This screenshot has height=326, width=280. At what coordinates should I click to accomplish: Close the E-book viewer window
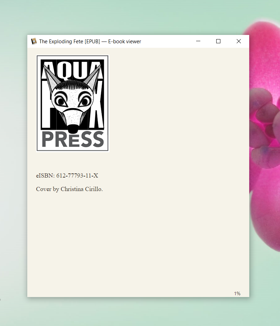click(x=239, y=41)
